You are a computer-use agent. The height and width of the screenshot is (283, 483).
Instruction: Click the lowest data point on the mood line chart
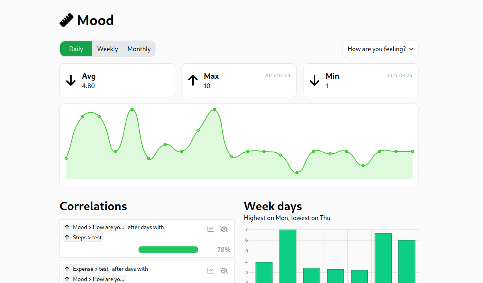[x=297, y=172]
